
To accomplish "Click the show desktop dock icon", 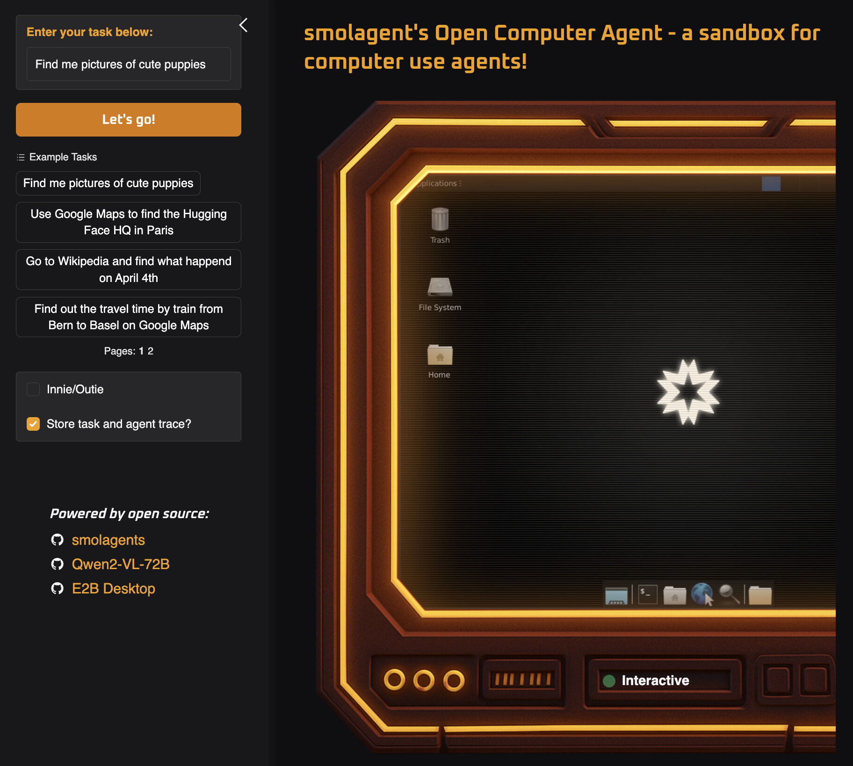I will pos(616,595).
